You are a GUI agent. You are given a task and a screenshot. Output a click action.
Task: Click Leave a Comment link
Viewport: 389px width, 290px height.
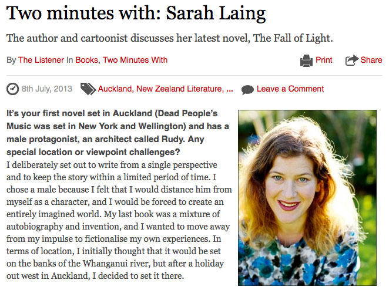coord(290,89)
